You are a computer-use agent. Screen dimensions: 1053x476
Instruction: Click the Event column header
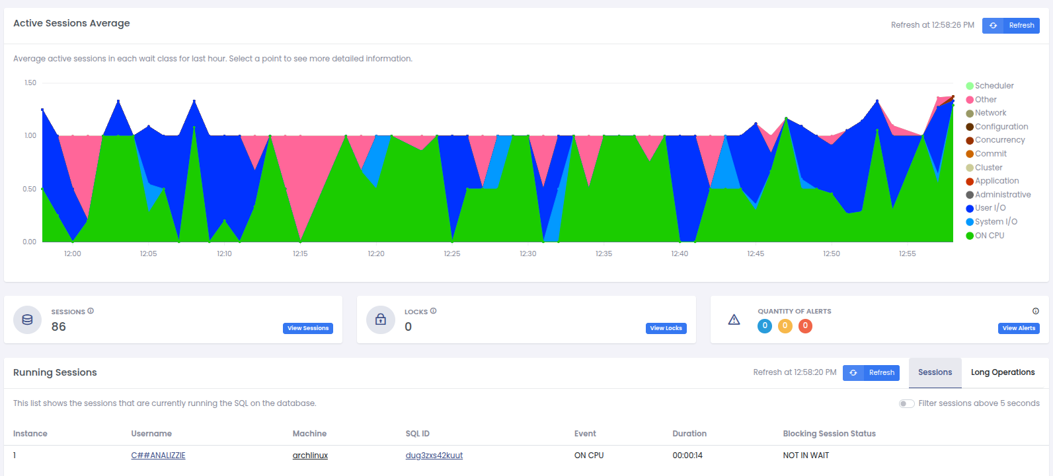585,434
